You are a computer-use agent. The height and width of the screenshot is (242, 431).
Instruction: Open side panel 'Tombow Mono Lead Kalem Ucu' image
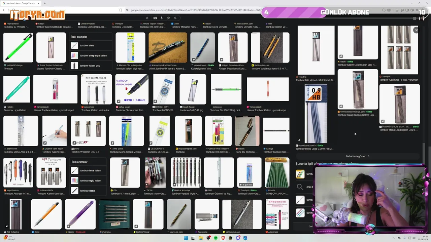(x=399, y=104)
